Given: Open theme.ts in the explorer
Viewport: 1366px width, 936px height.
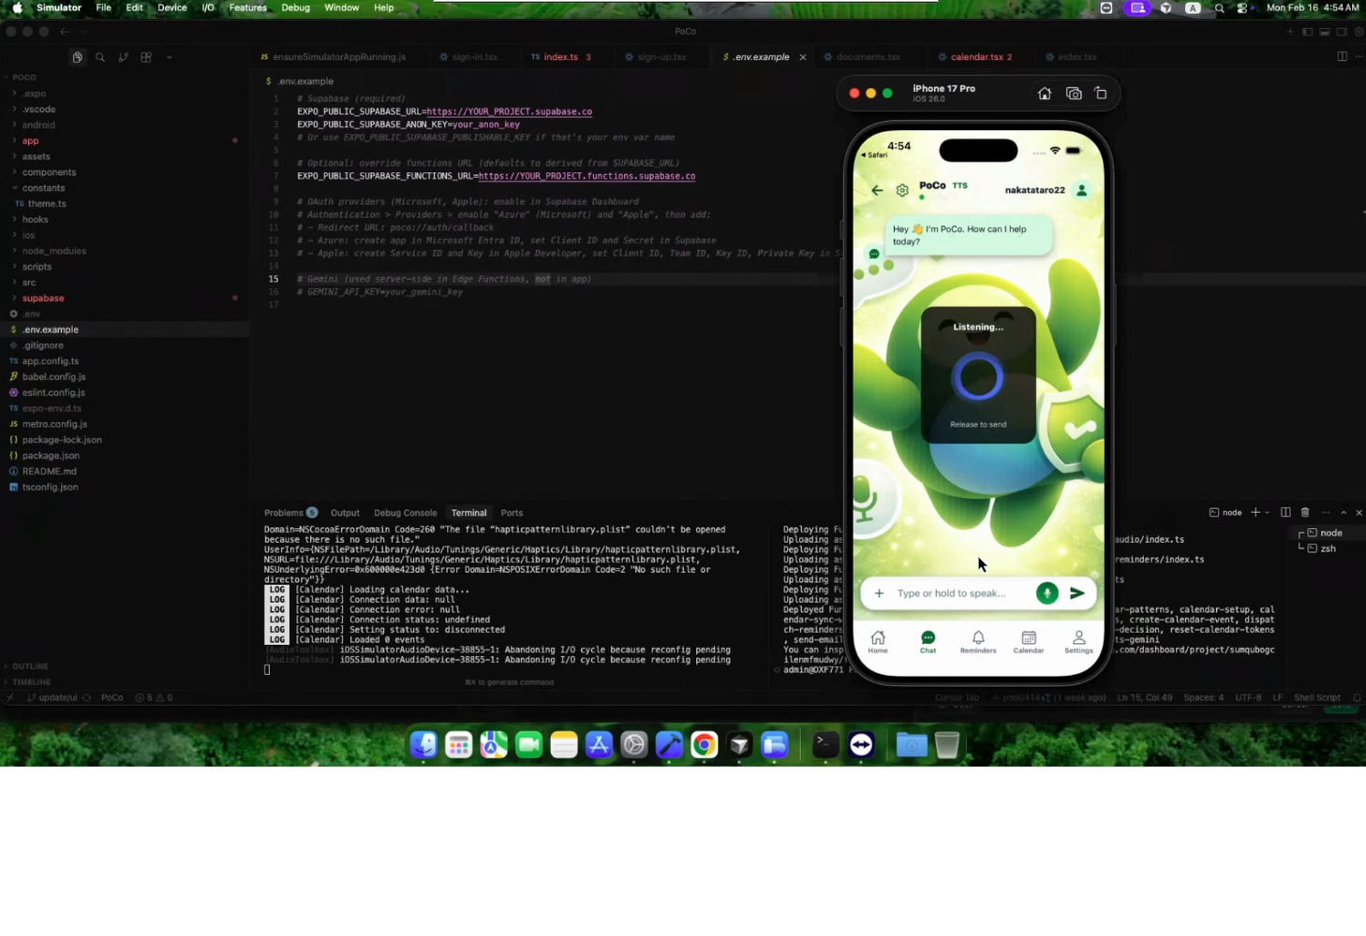Looking at the screenshot, I should coord(47,204).
